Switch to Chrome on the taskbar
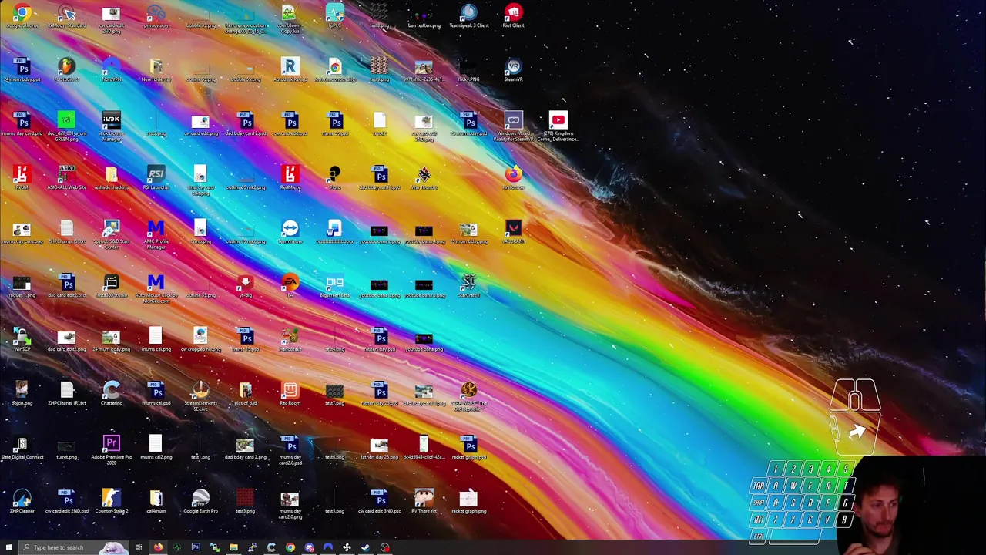The width and height of the screenshot is (986, 555). [290, 547]
